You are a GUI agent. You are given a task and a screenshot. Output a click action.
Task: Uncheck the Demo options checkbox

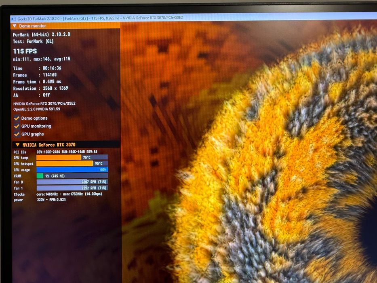point(17,118)
